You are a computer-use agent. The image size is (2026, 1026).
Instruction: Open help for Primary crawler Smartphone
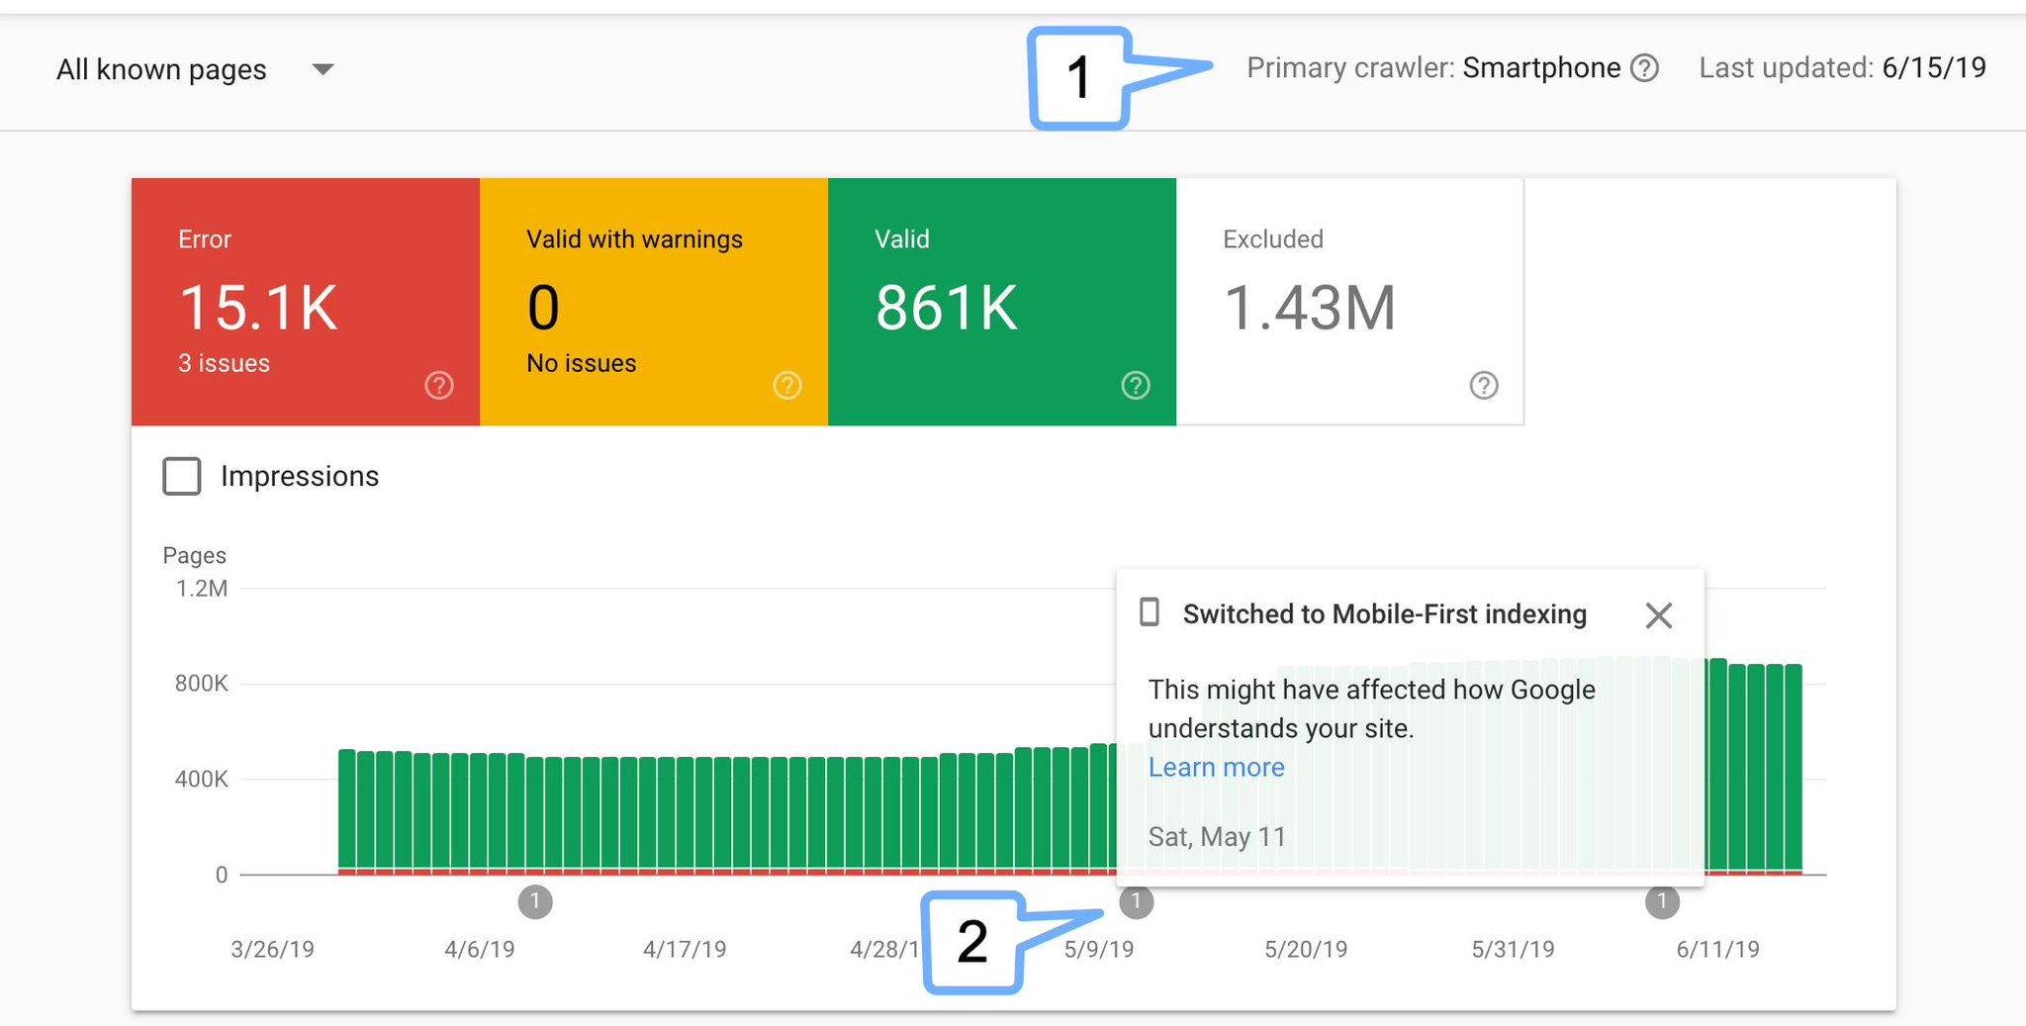click(1645, 67)
